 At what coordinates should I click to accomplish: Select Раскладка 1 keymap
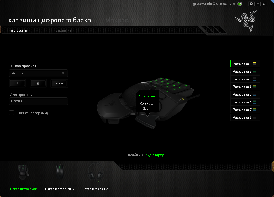(x=245, y=64)
